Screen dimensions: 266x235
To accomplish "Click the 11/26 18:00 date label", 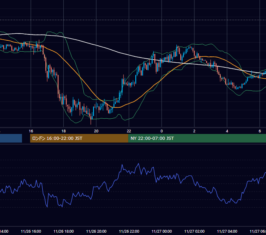I will (x=64, y=231).
